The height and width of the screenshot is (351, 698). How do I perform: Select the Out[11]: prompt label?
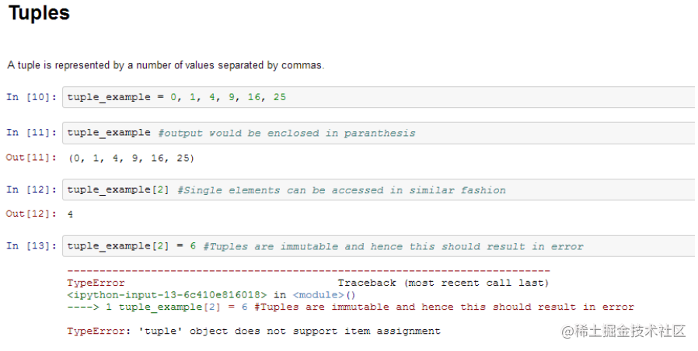click(x=31, y=158)
